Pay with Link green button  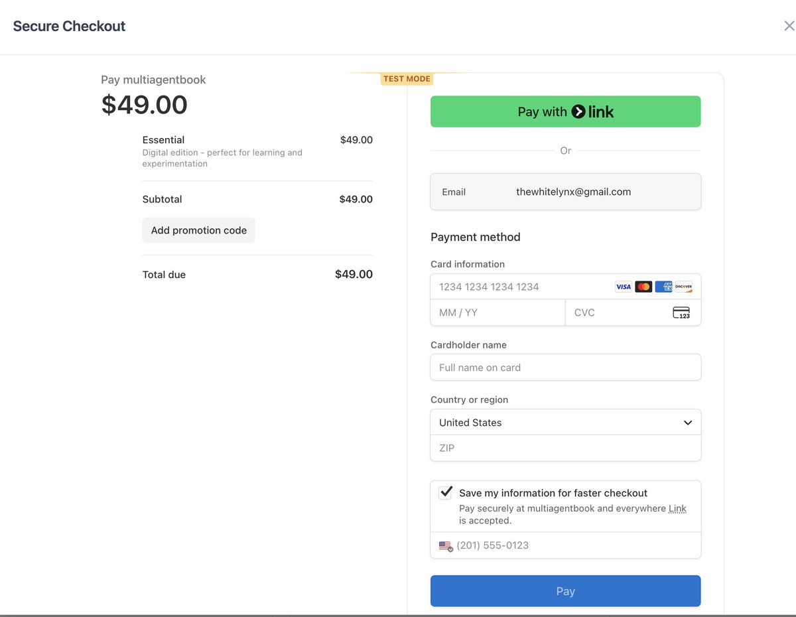coord(566,111)
